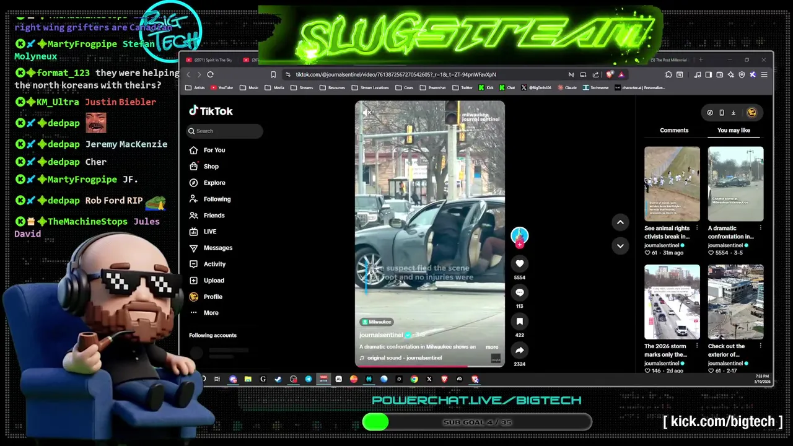The width and height of the screenshot is (793, 446).
Task: Open the Claude bookmark
Action: click(x=567, y=88)
